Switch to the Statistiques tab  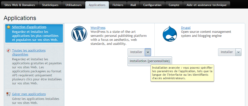(50, 5)
